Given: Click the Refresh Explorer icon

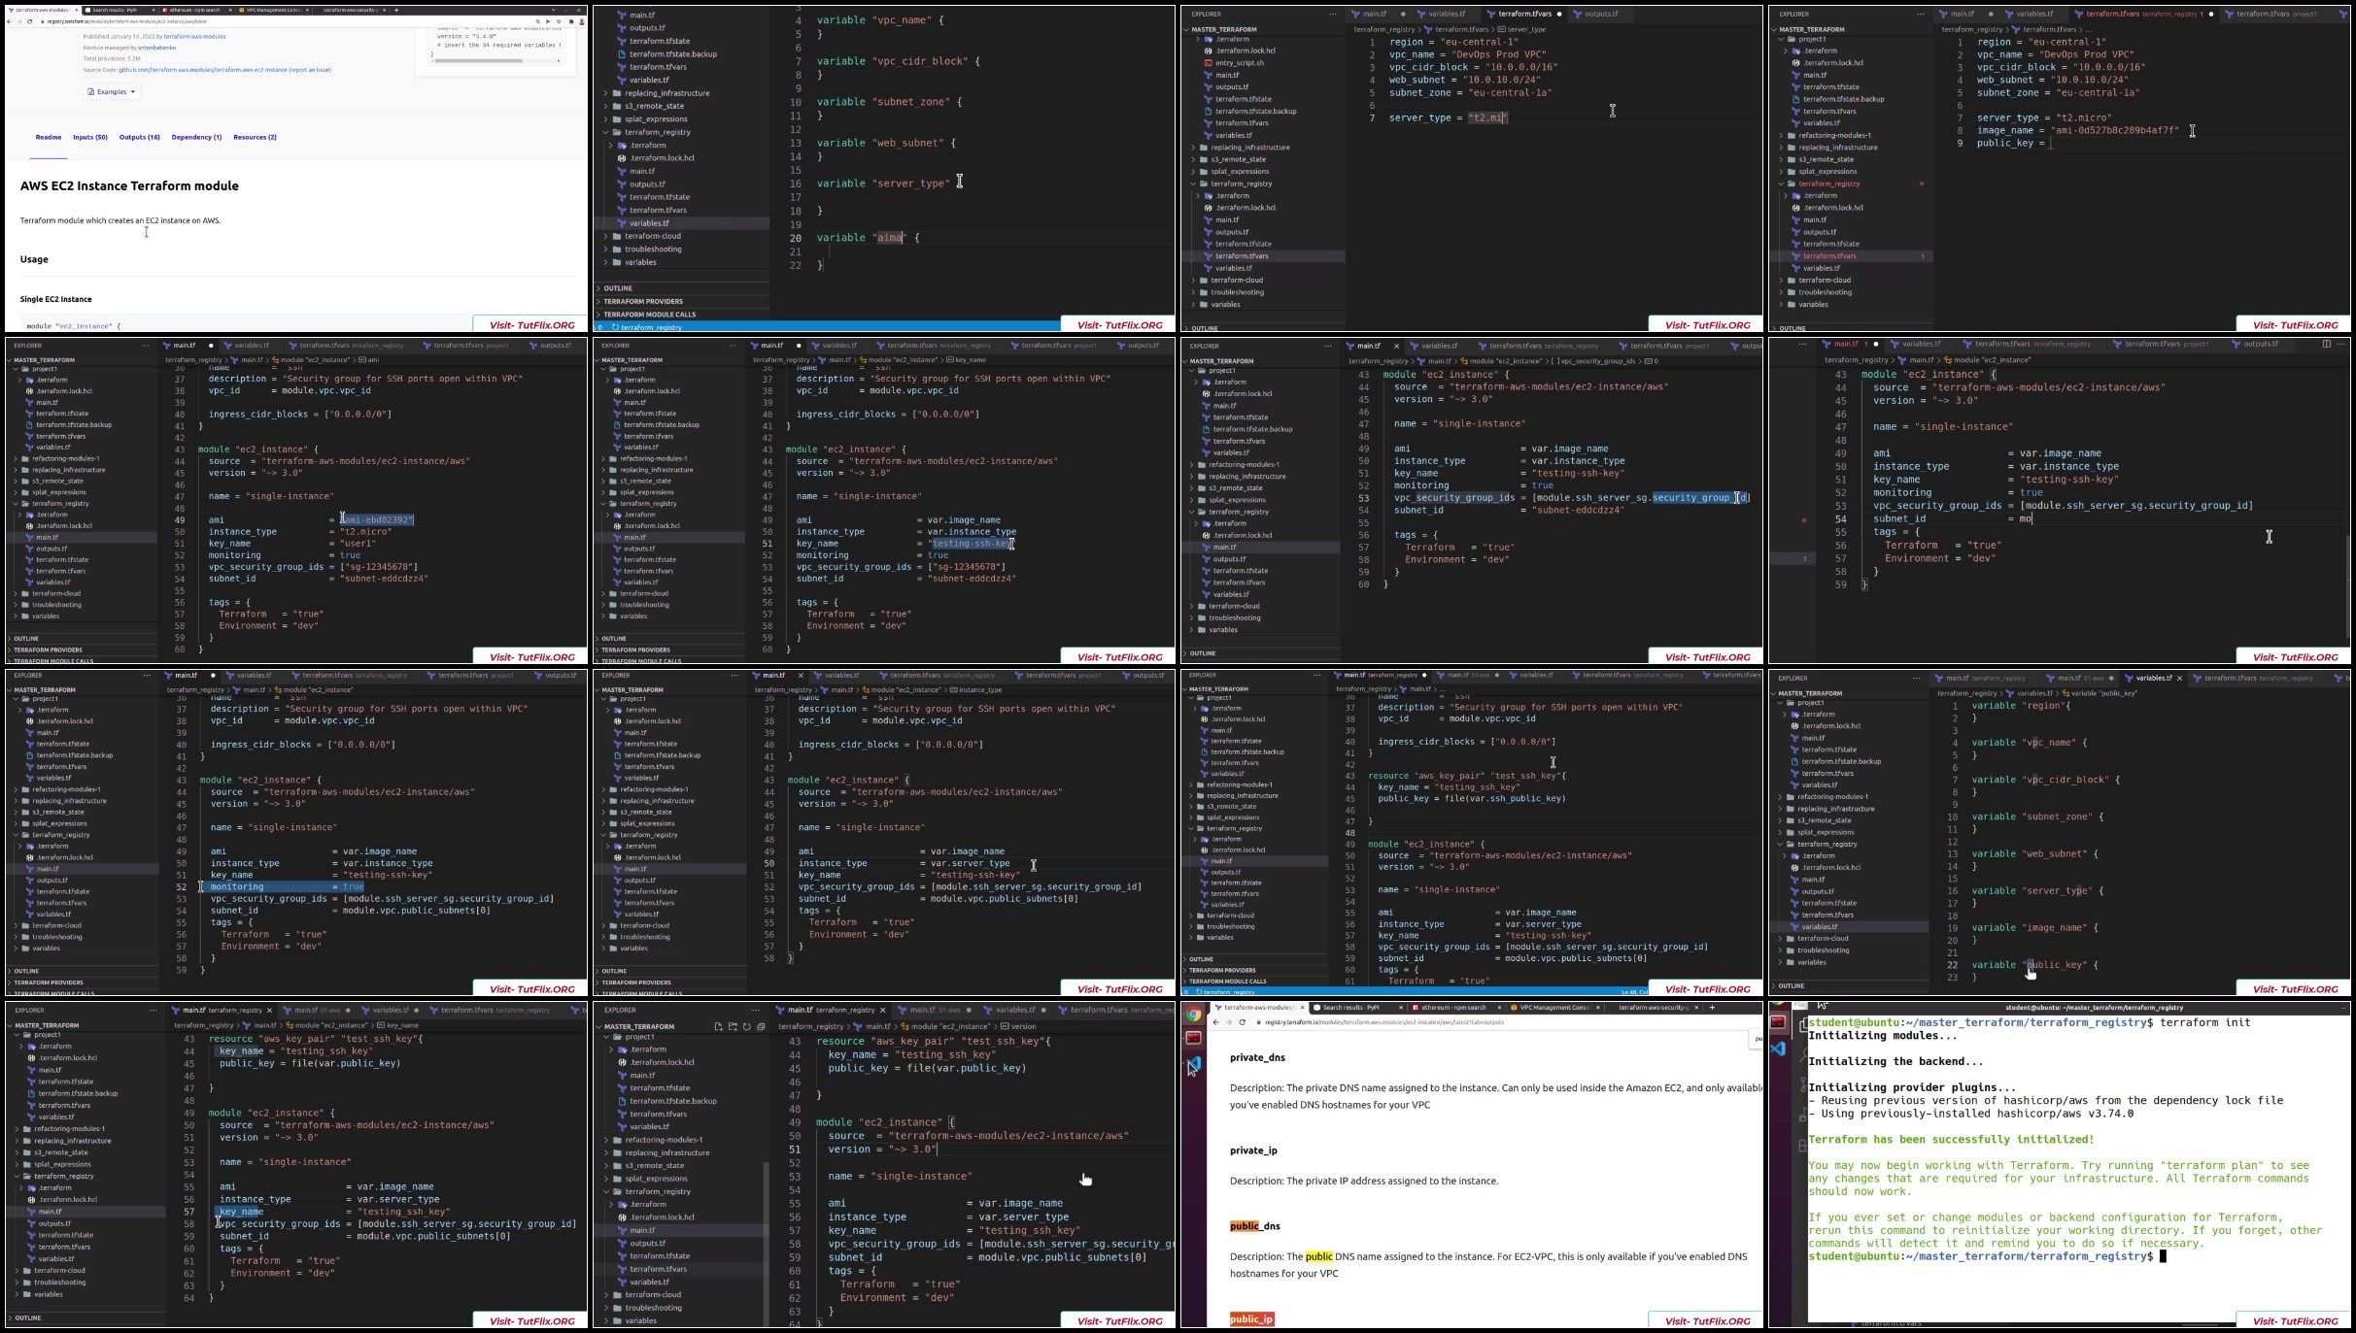Looking at the screenshot, I should pyautogui.click(x=746, y=1026).
